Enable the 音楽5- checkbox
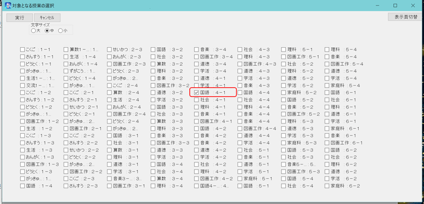This screenshot has width=424, height=204. point(284,165)
